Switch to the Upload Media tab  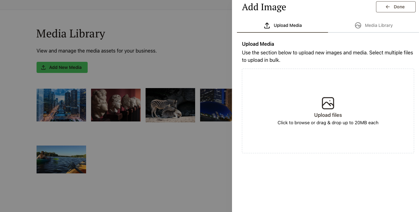tap(282, 25)
